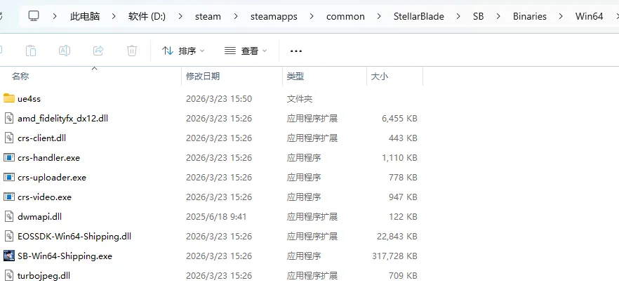Click the size value 709 KB

pyautogui.click(x=403, y=276)
